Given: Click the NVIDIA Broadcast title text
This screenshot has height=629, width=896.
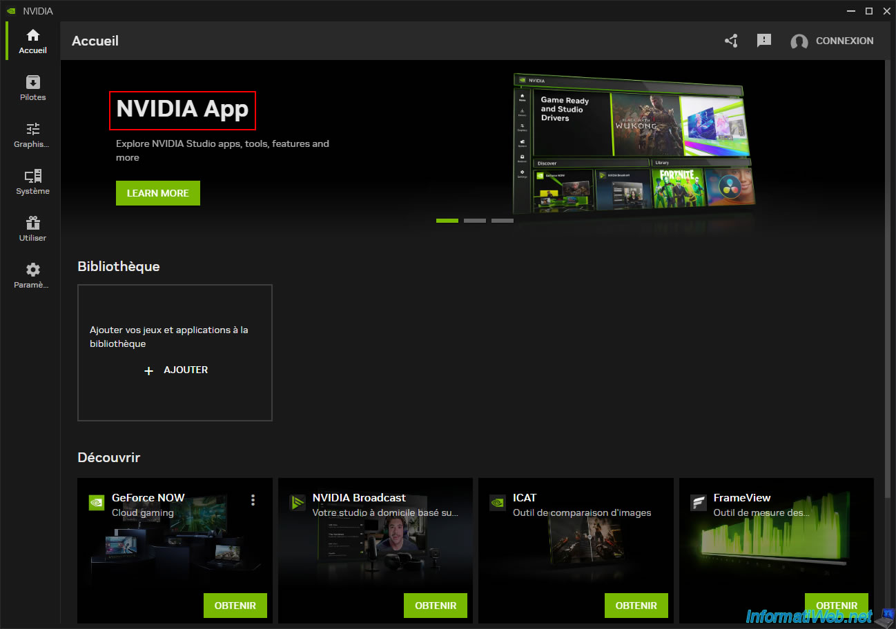Looking at the screenshot, I should 359,498.
